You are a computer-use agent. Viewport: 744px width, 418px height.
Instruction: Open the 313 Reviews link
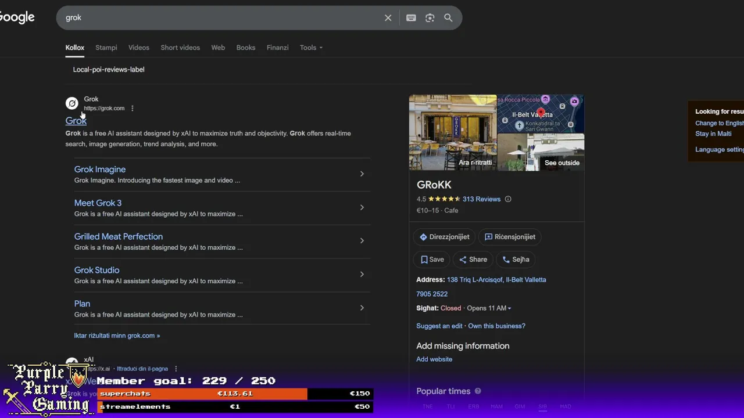(481, 199)
